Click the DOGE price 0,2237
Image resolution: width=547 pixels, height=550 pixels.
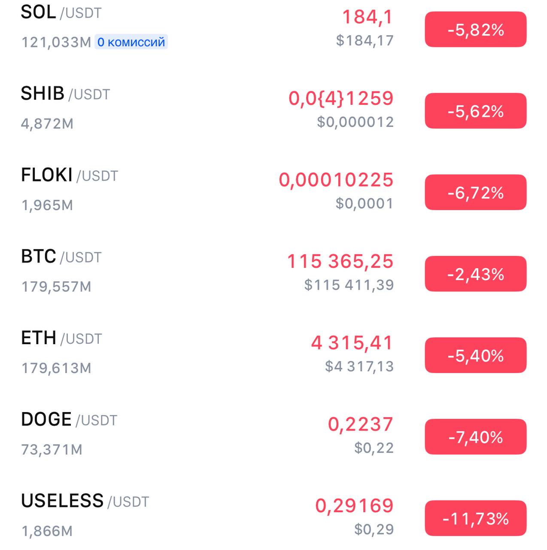pyautogui.click(x=361, y=425)
